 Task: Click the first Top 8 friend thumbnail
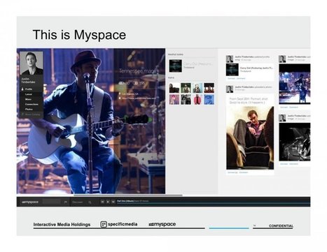click(x=174, y=88)
